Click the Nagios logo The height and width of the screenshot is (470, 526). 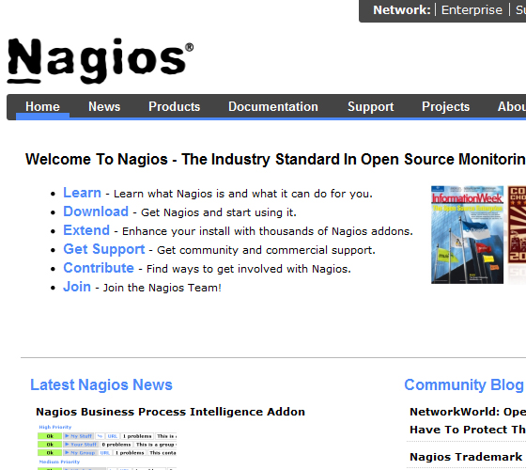101,60
